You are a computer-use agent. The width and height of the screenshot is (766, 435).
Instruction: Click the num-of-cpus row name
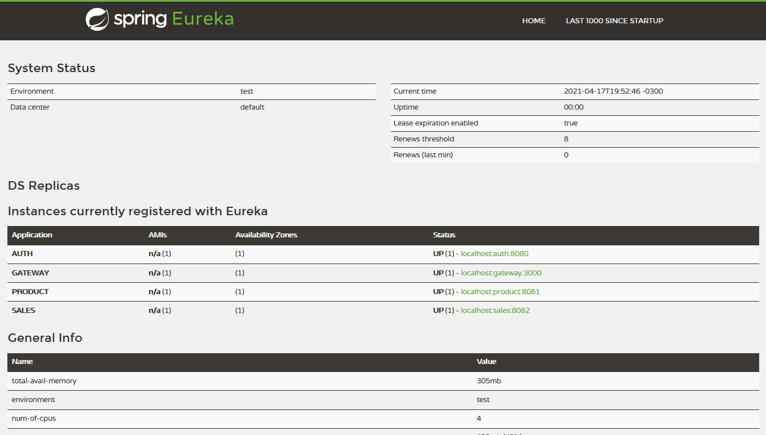pos(34,419)
